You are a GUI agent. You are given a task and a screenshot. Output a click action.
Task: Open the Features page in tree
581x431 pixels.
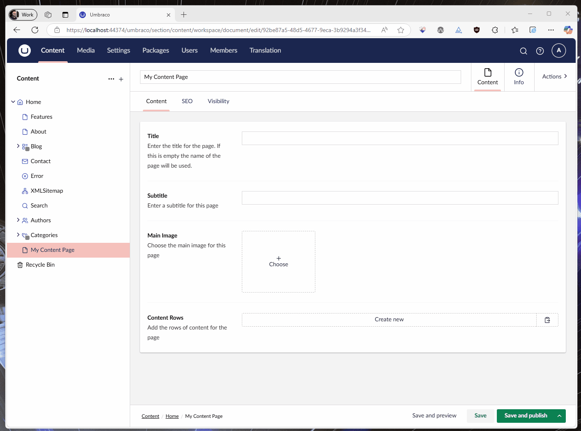point(41,117)
